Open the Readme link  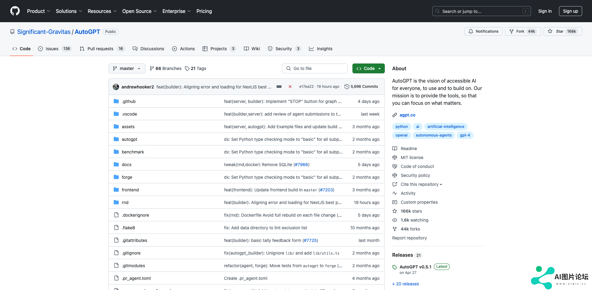[405, 149]
